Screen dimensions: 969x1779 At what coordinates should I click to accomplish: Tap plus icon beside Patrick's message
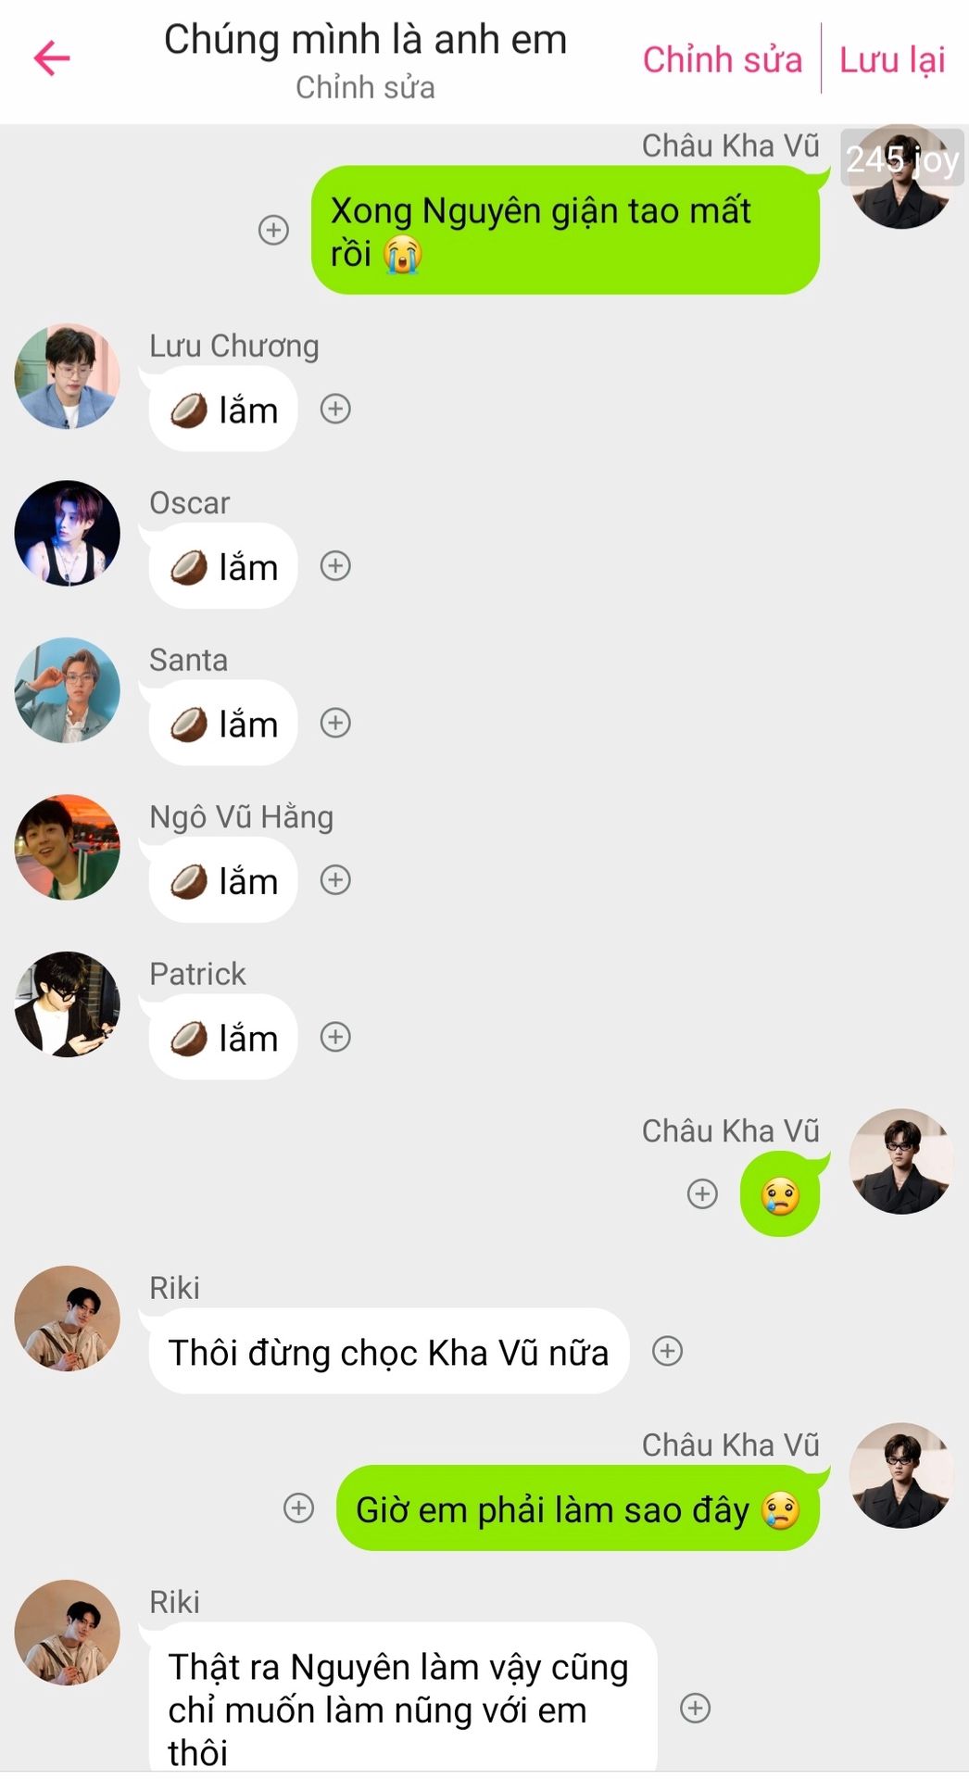[x=335, y=1037]
